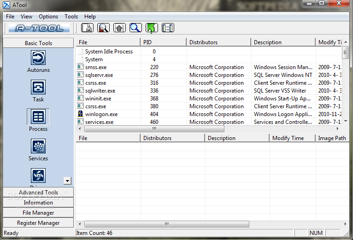353x240 pixels.
Task: Select the sqlservr.exe process row
Action: (x=209, y=75)
